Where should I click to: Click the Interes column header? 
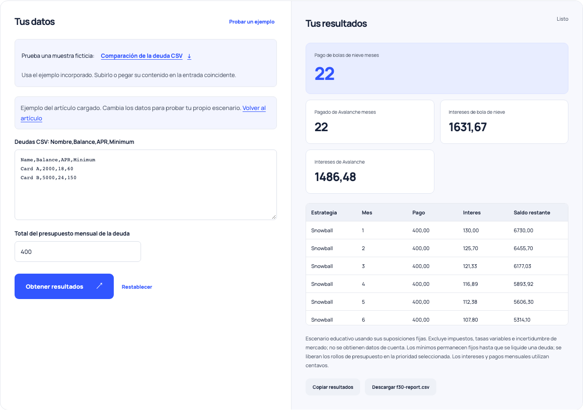tap(472, 213)
